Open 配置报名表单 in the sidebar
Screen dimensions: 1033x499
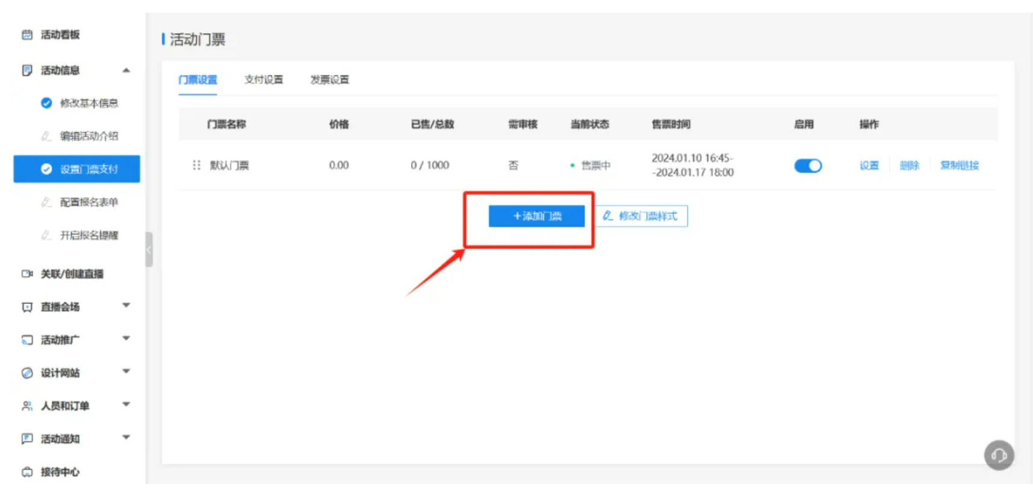point(89,202)
